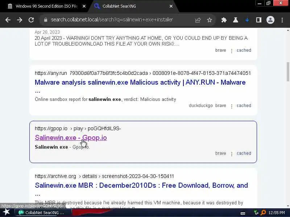Click the page vertical scrollbar thumb

tap(288, 72)
